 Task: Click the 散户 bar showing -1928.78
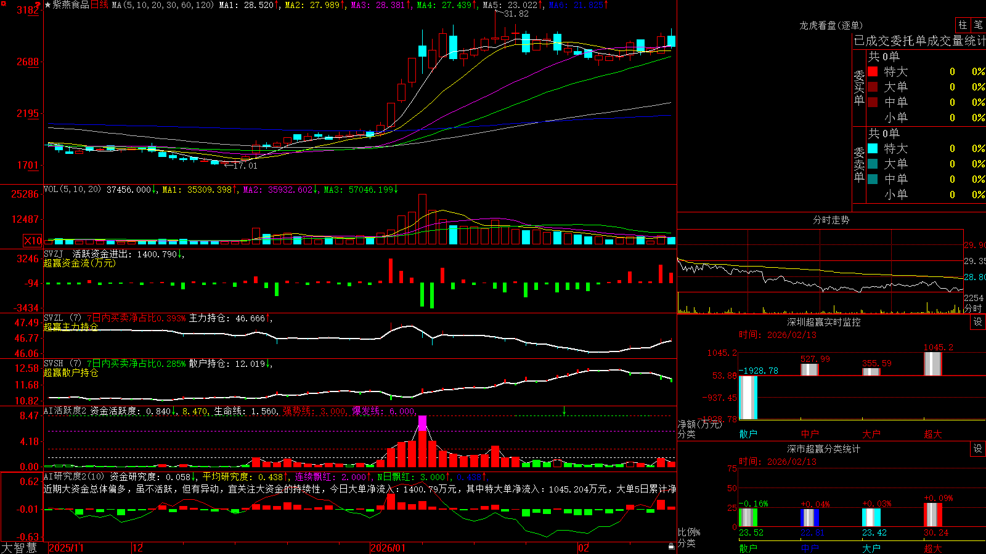pos(748,398)
